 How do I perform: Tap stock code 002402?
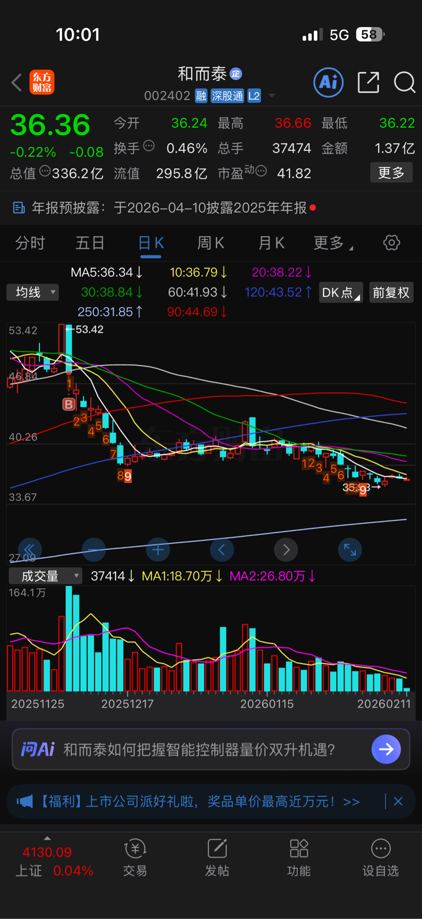click(x=167, y=96)
